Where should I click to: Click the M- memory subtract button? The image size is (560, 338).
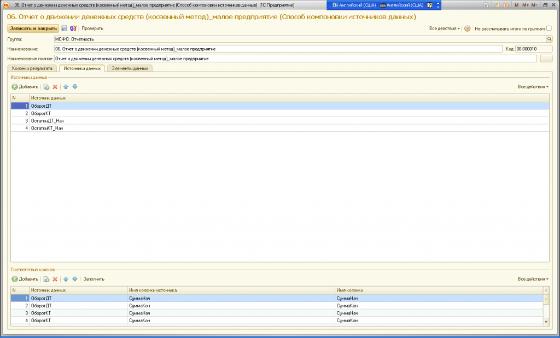(534, 5)
